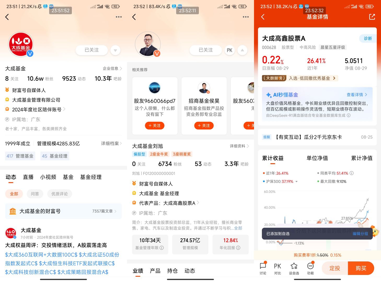This screenshot has height=282, width=381.
Task: Switch to 基金 tab on 大成基金 profile
Action: pos(68,177)
